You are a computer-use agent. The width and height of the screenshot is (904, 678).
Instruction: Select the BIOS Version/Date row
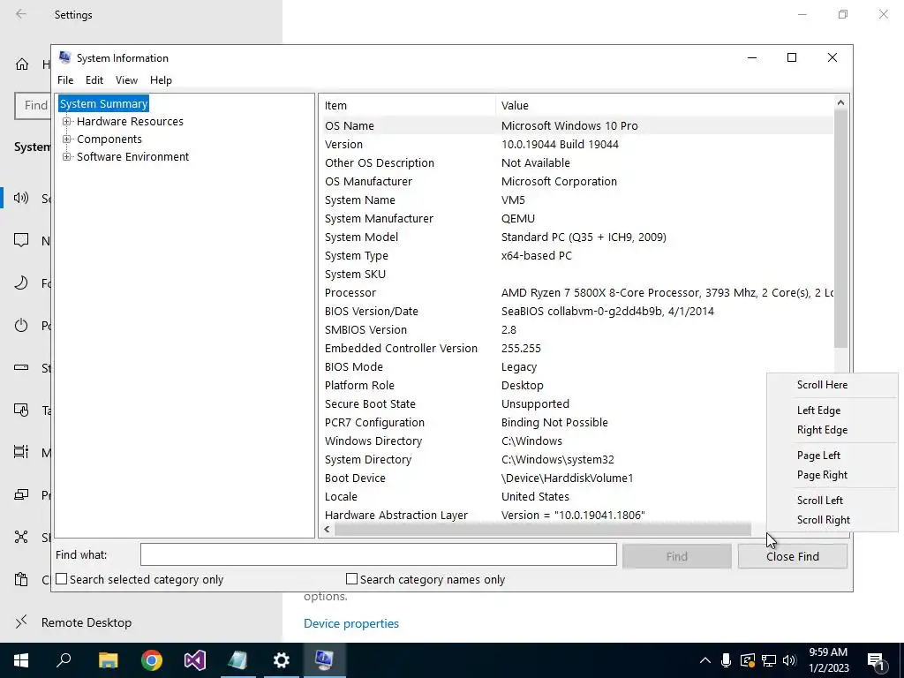click(x=576, y=312)
